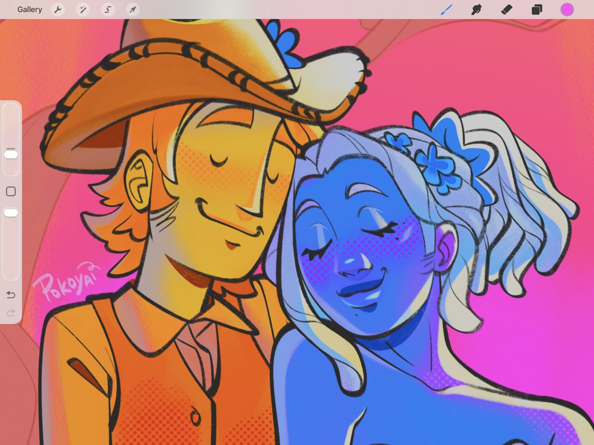Open the Adjustments magic wand menu
This screenshot has height=445, width=594.
(83, 9)
